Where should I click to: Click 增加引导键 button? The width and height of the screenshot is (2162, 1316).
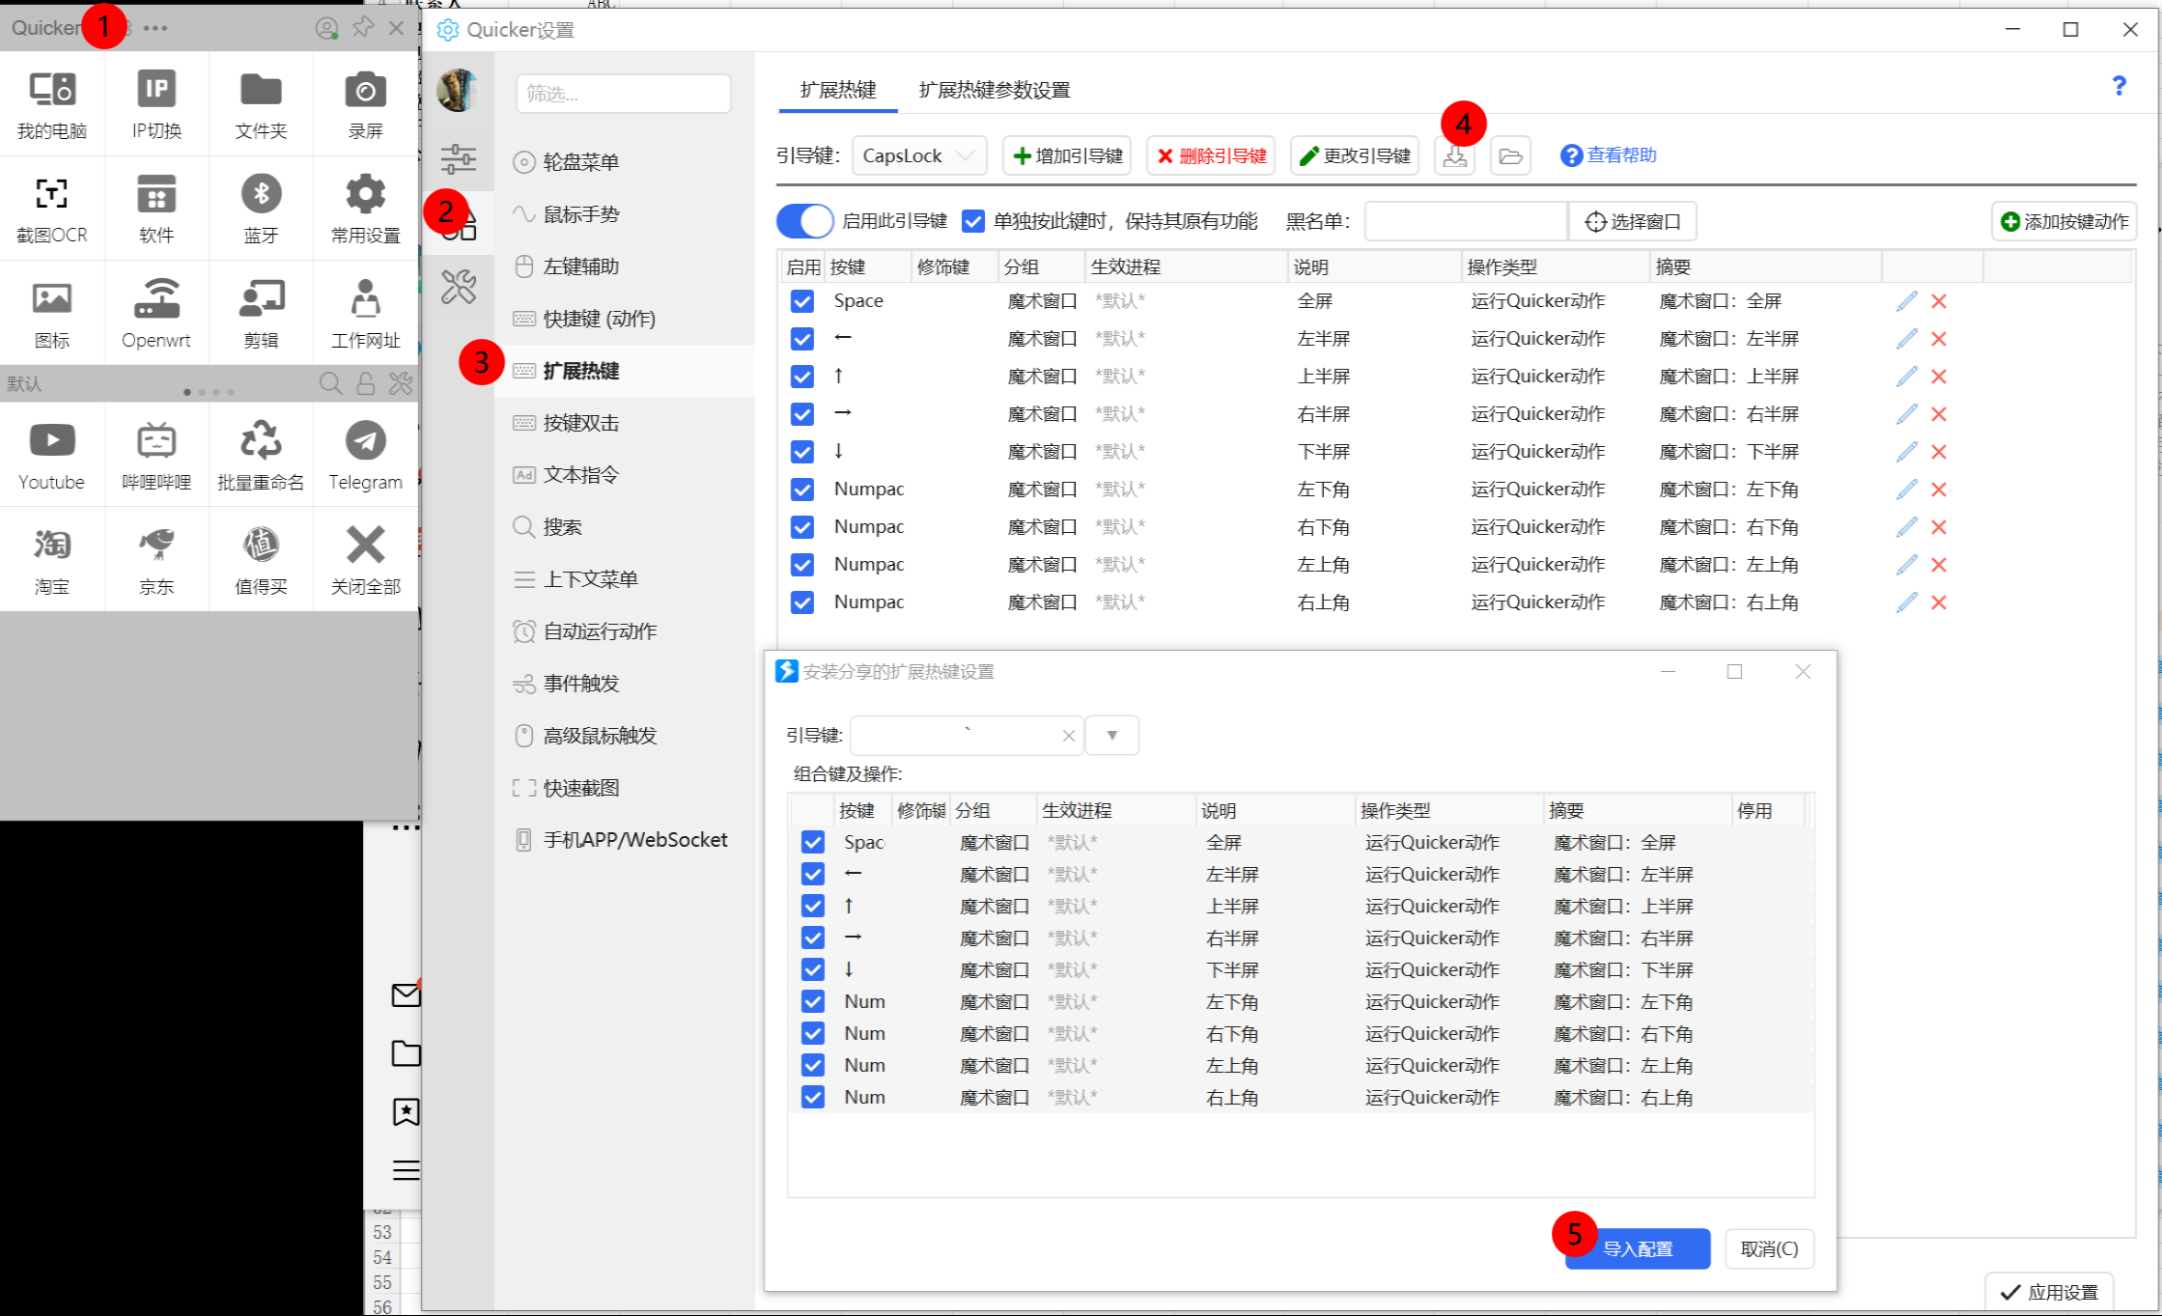pos(1067,155)
